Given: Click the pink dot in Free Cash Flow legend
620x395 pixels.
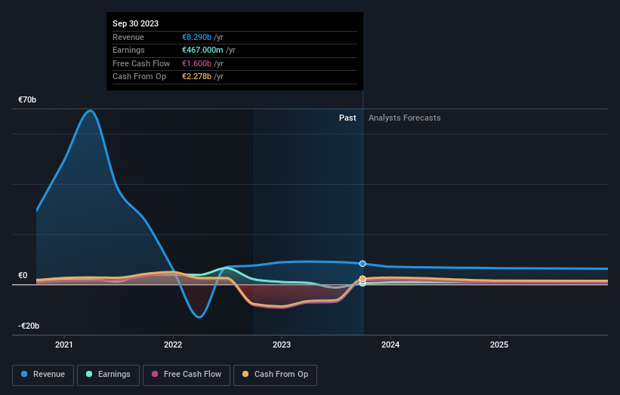Looking at the screenshot, I should click(x=155, y=374).
